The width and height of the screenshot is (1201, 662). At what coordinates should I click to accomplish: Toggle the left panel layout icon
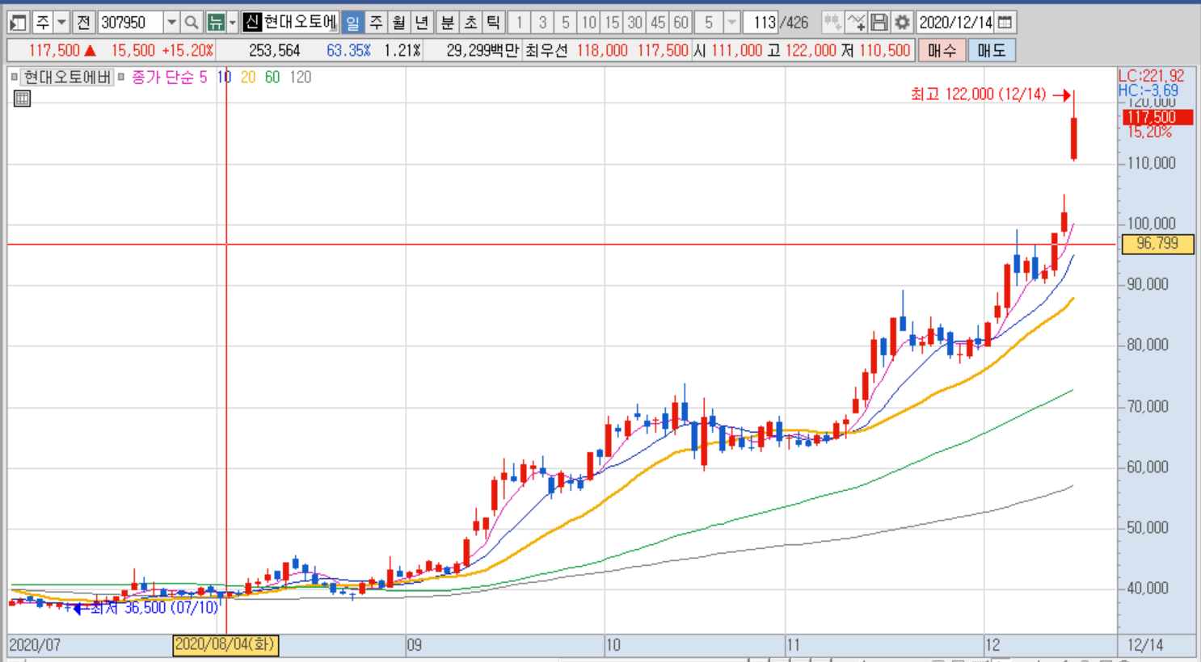[x=18, y=23]
